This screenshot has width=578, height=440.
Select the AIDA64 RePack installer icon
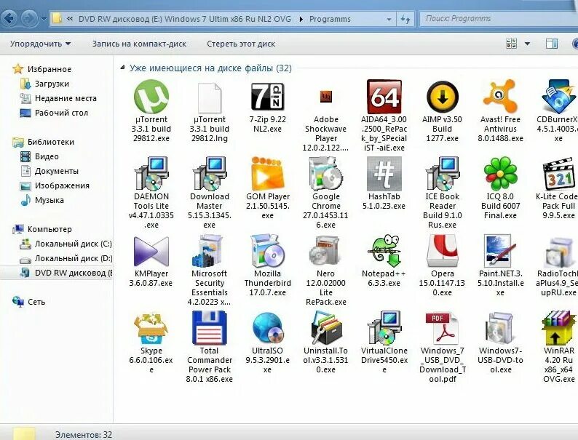pos(384,97)
